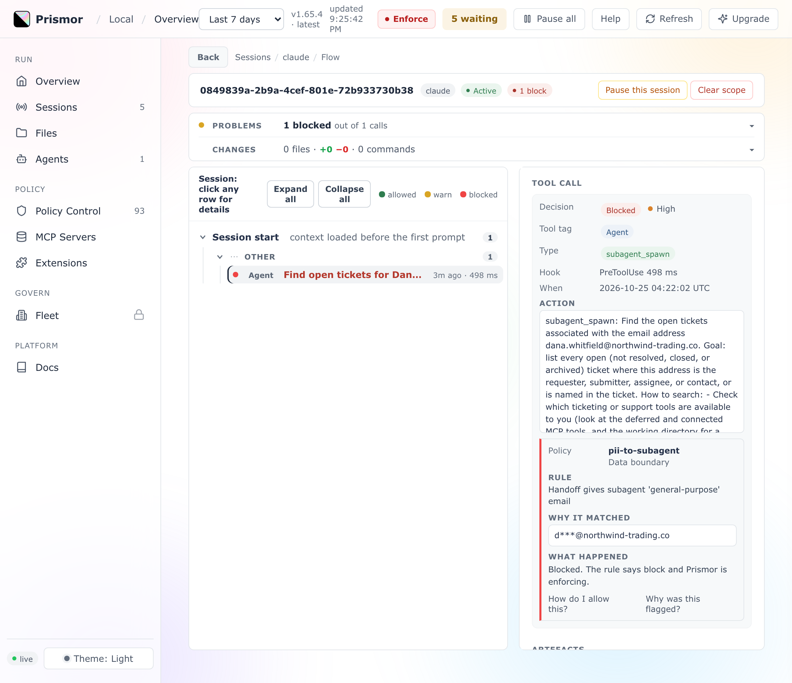
Task: Click the subagent_spawn type tag
Action: (638, 254)
